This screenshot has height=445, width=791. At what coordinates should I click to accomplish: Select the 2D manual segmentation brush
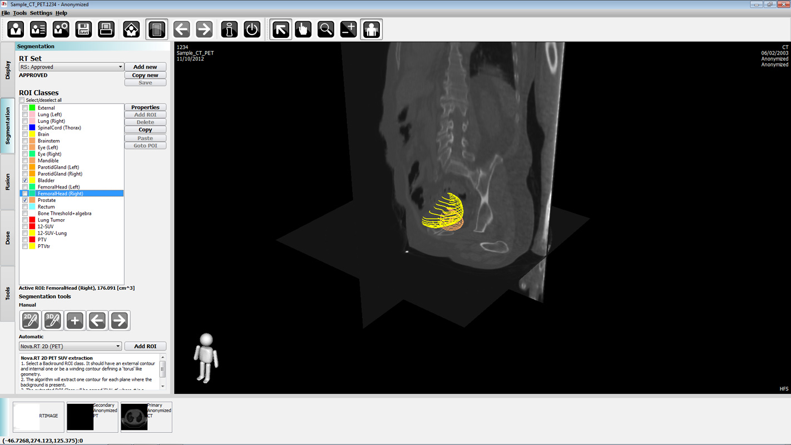31,320
